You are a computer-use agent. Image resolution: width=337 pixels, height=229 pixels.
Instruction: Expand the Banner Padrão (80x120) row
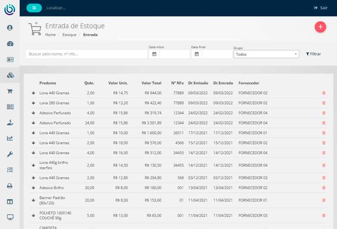pos(34,200)
